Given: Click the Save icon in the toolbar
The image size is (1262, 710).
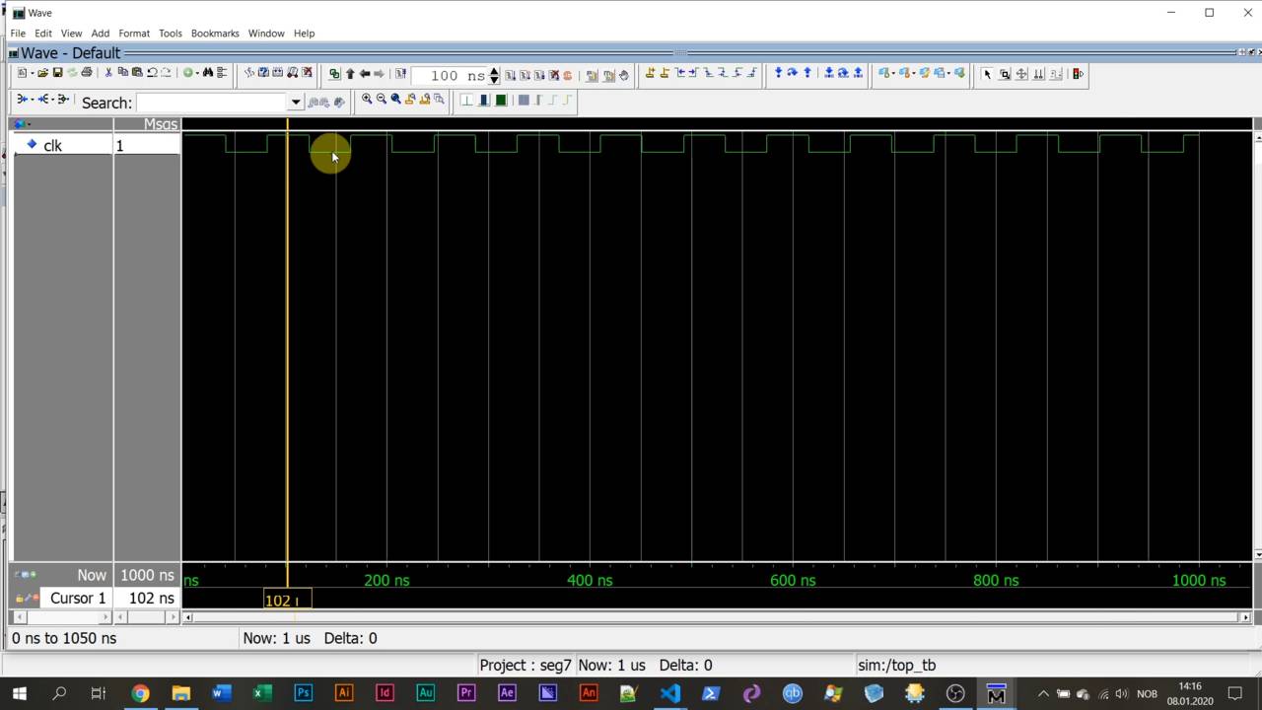Looking at the screenshot, I should click(x=57, y=73).
